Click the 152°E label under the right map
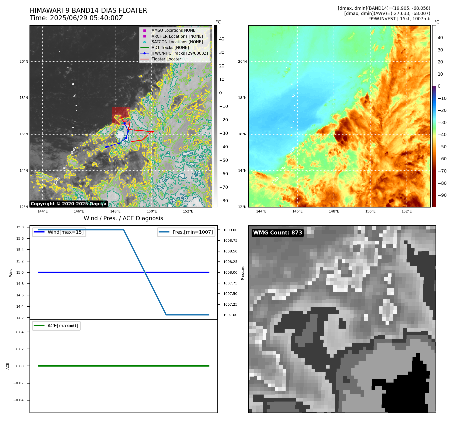 click(407, 211)
